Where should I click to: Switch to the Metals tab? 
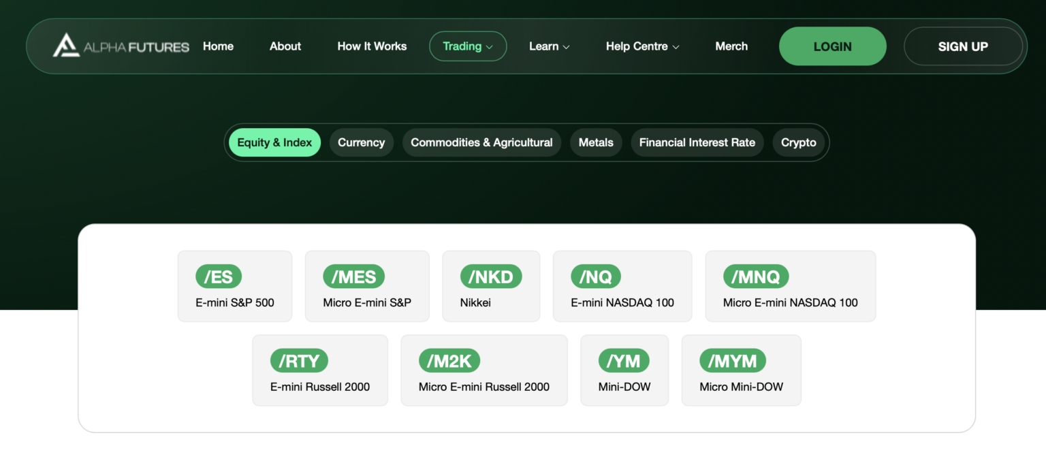tap(596, 142)
